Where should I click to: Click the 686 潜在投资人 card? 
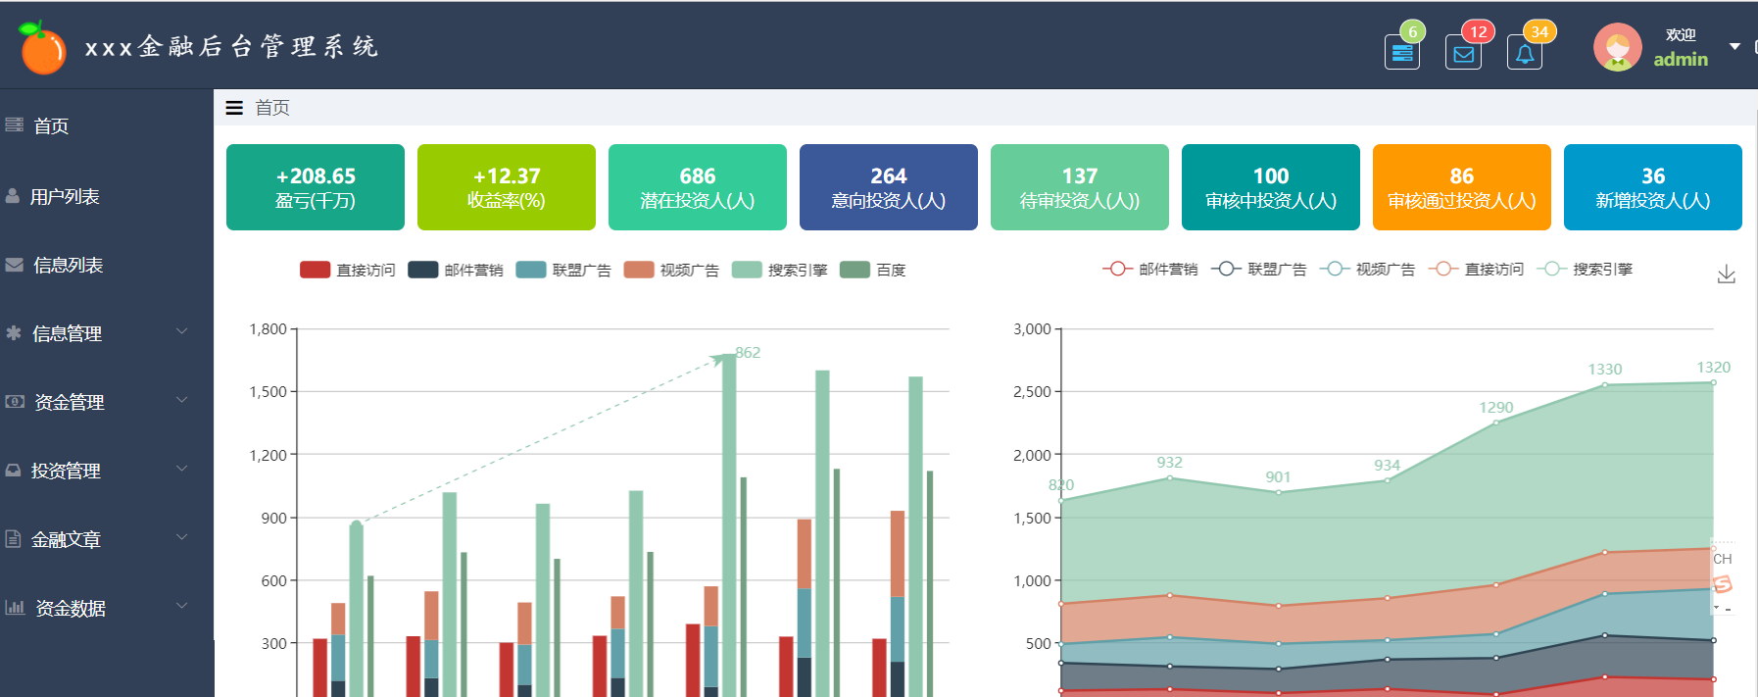pyautogui.click(x=698, y=187)
